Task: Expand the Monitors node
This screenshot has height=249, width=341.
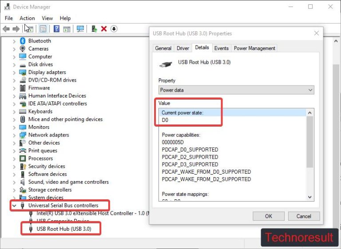Action: [x=14, y=127]
